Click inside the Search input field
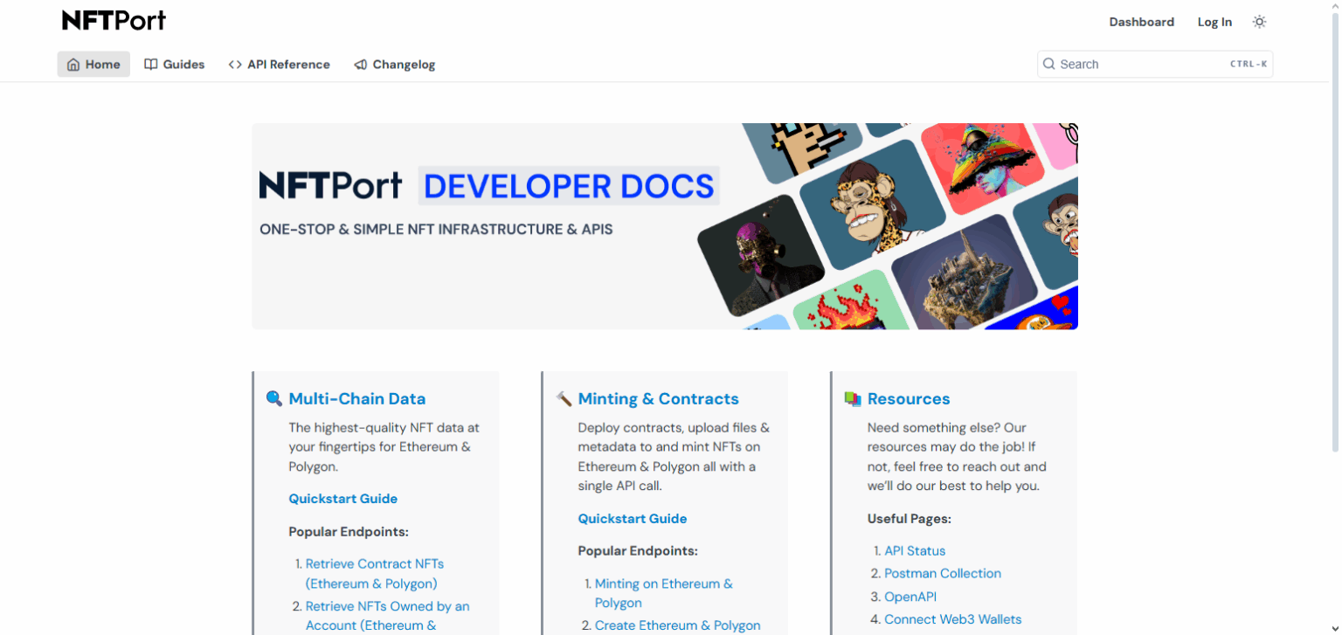 pyautogui.click(x=1136, y=63)
